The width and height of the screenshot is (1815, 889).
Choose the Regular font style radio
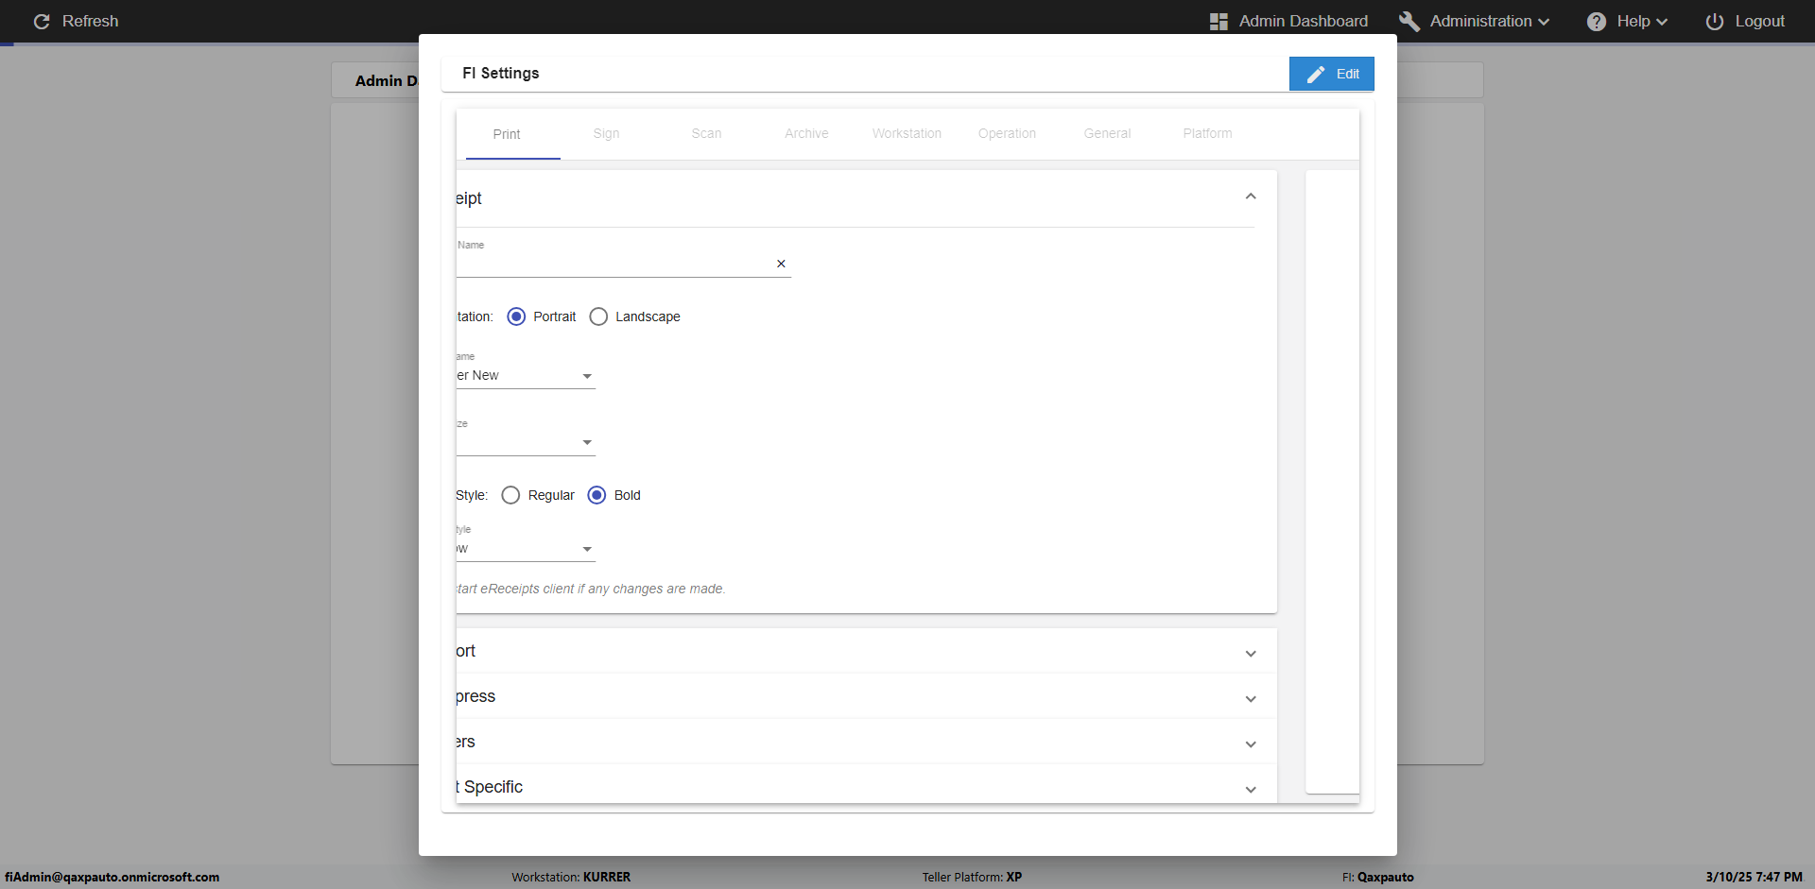[x=510, y=495]
